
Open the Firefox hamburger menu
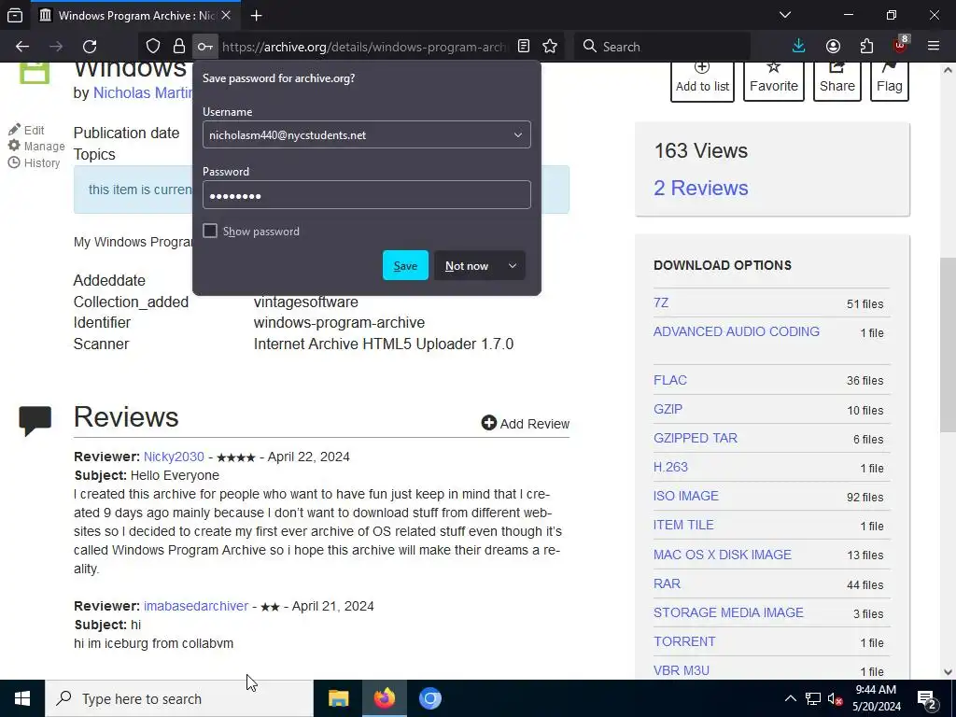click(934, 47)
